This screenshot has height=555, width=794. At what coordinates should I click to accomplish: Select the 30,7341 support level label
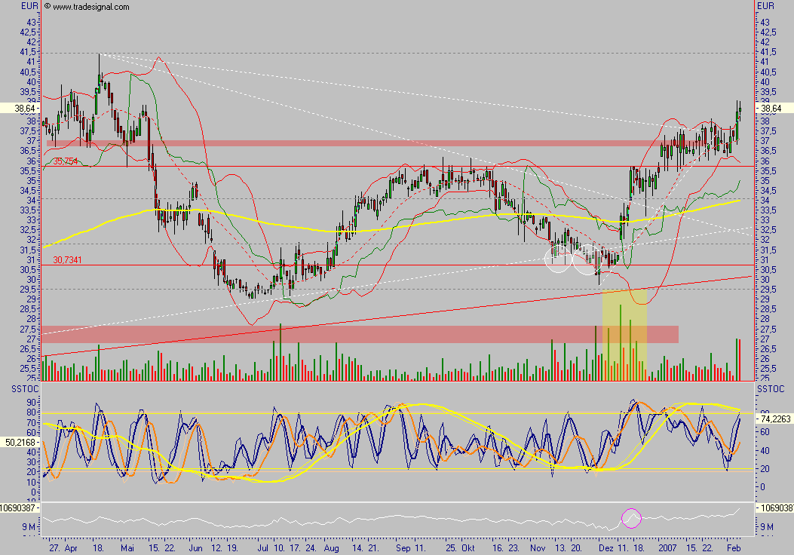[67, 260]
